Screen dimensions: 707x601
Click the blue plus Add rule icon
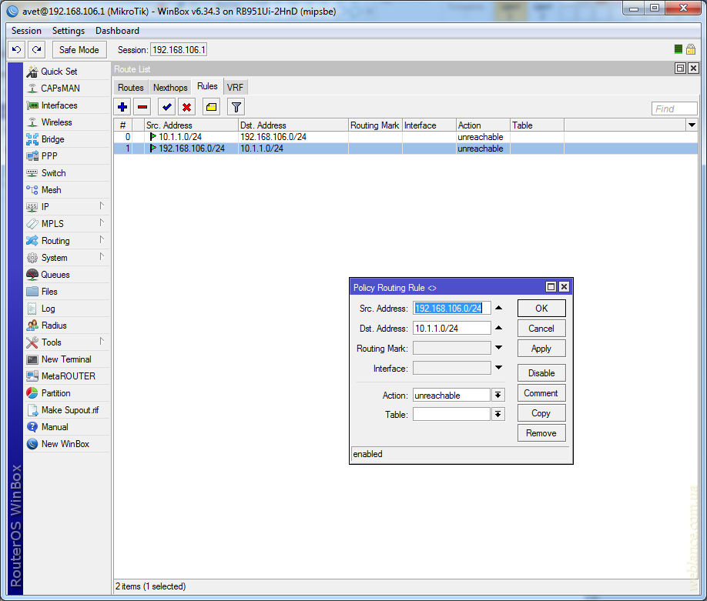122,107
